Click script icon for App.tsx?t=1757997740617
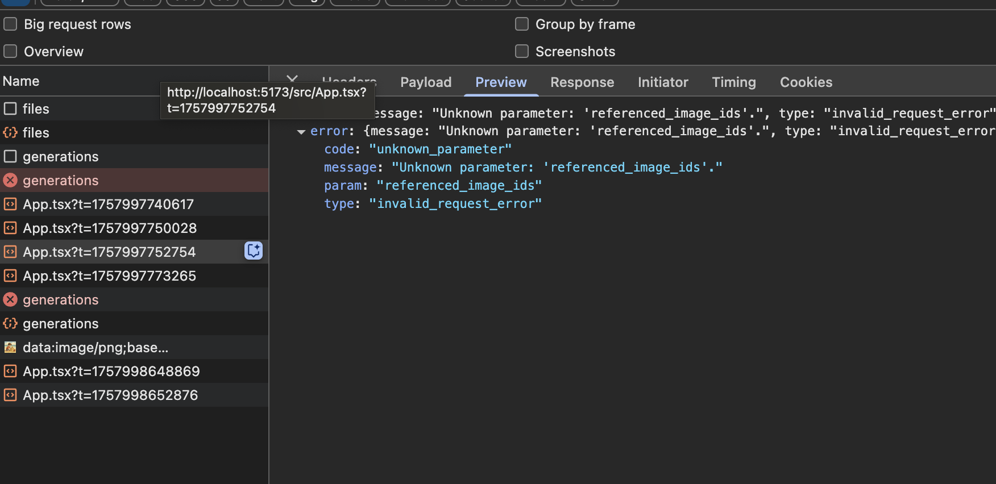This screenshot has width=996, height=484. (10, 204)
